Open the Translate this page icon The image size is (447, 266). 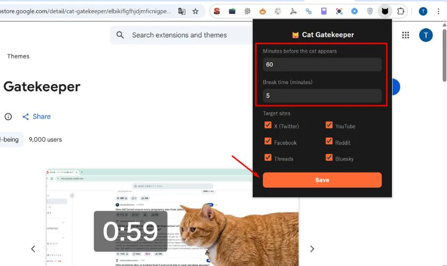click(x=181, y=11)
